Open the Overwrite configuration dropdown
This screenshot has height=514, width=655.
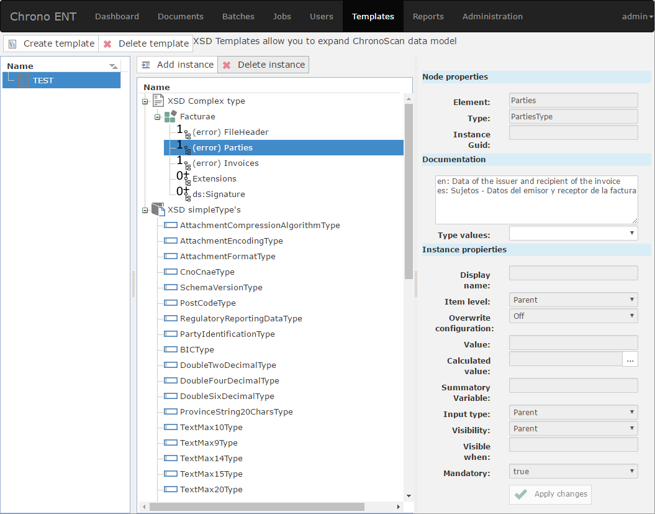tap(573, 316)
